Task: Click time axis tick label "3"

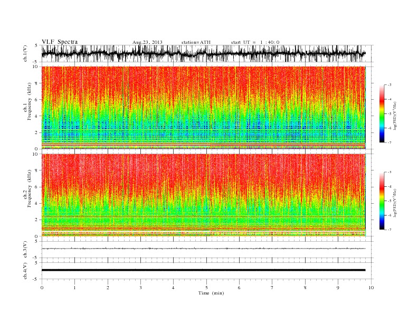Action: pyautogui.click(x=140, y=288)
